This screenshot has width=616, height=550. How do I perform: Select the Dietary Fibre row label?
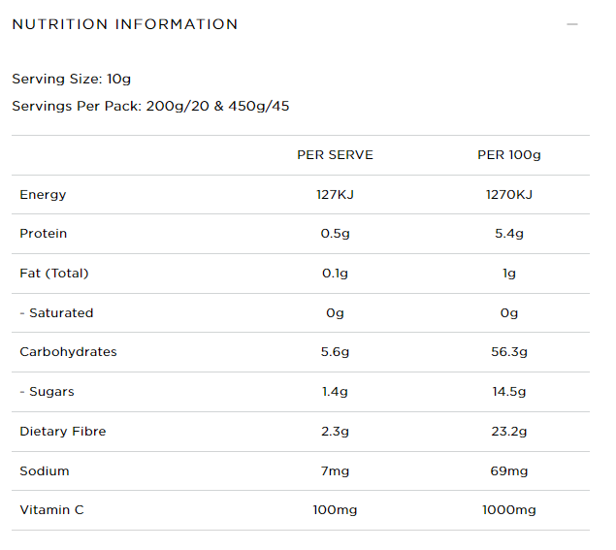63,432
